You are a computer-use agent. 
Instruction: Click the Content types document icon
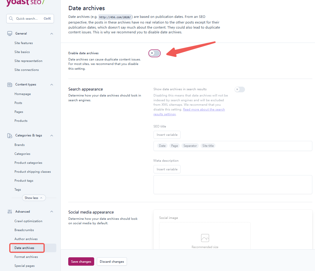point(10,85)
